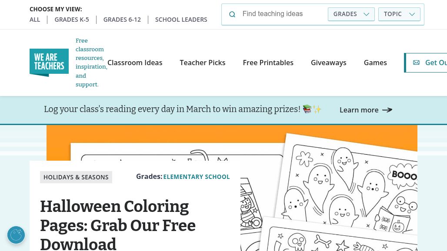Open the Grades dropdown

pyautogui.click(x=351, y=14)
